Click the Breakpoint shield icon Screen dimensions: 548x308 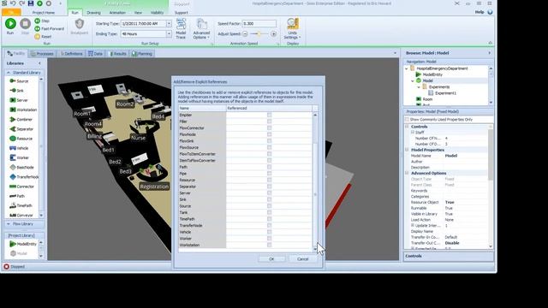point(80,24)
